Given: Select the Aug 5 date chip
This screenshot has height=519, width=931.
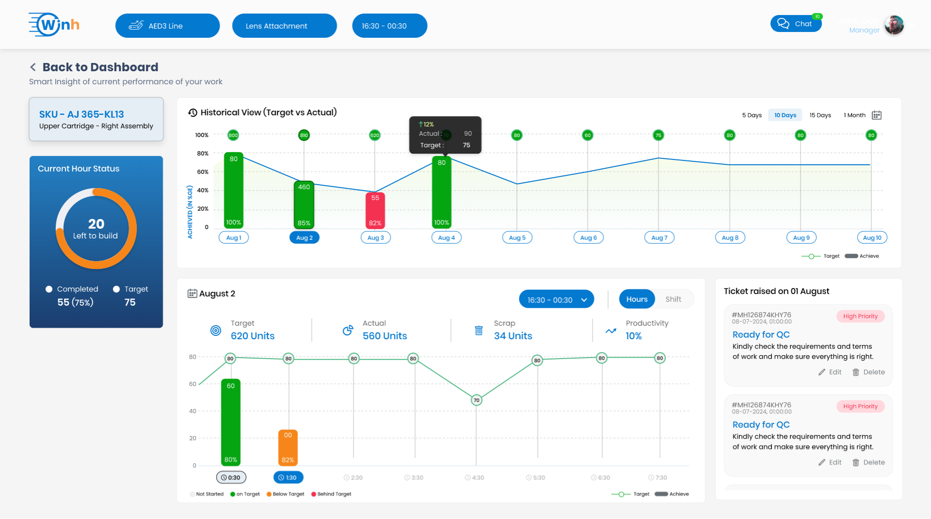Looking at the screenshot, I should (517, 237).
